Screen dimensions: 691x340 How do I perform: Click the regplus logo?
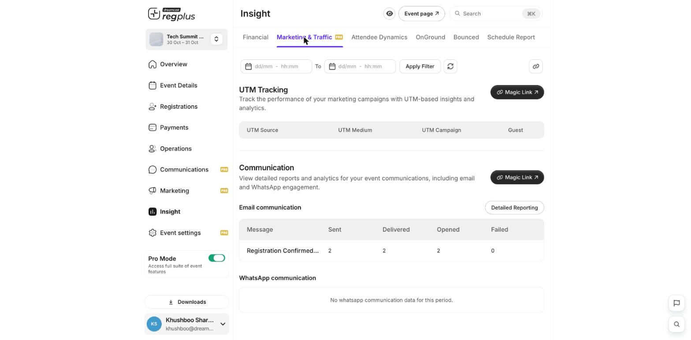[171, 14]
